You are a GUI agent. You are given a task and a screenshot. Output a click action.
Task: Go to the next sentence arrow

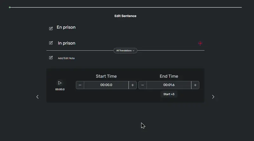pos(213,97)
